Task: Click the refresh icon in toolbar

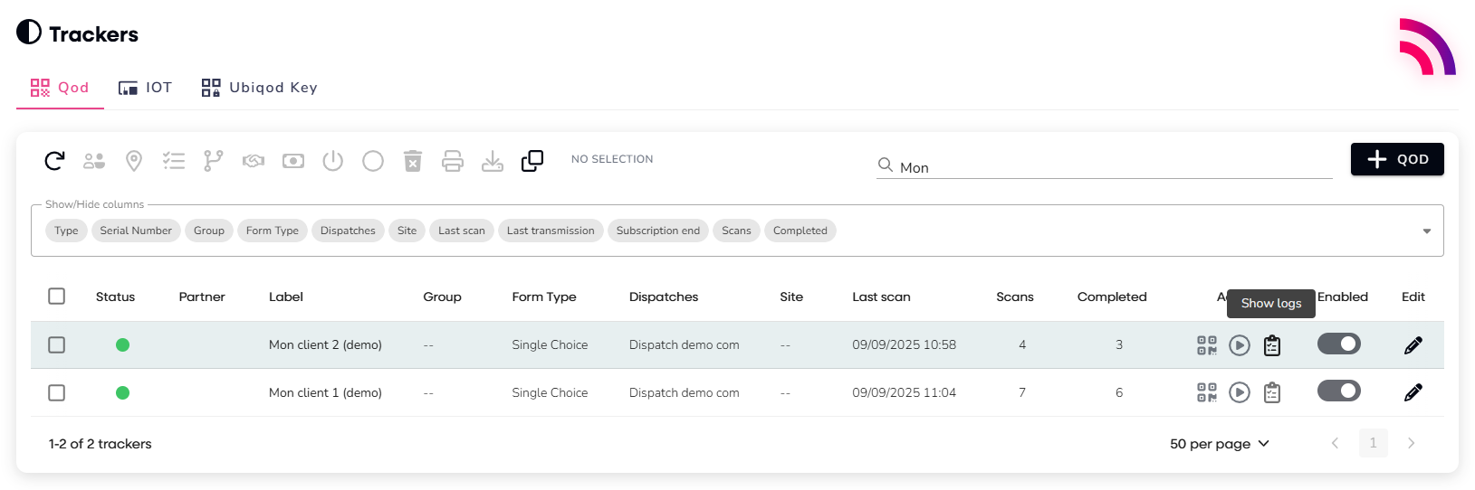Action: pos(54,161)
